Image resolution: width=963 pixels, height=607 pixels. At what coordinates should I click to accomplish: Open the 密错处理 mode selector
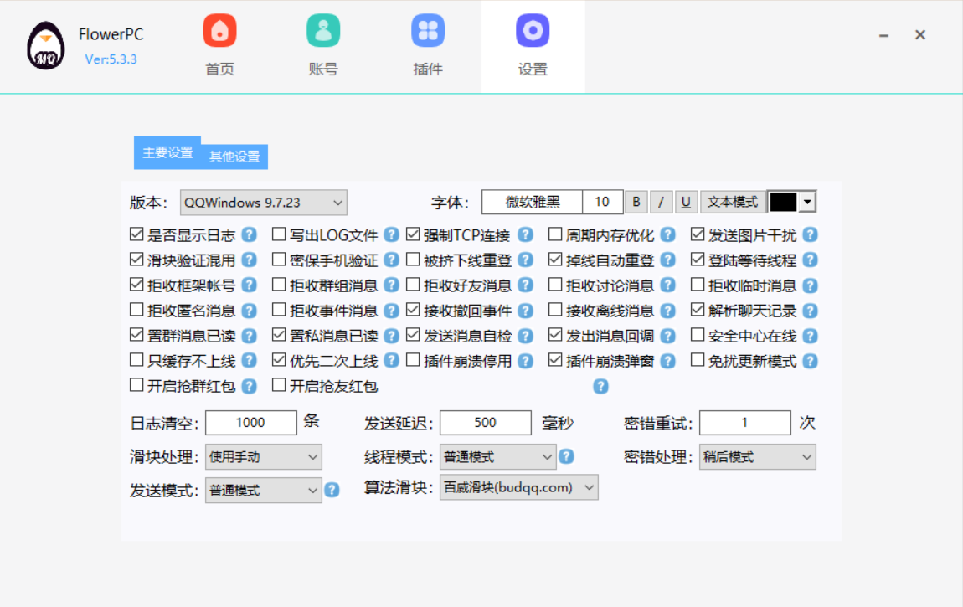[757, 456]
